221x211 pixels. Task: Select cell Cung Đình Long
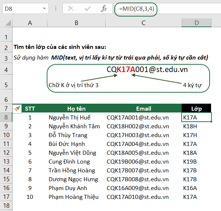point(76,162)
